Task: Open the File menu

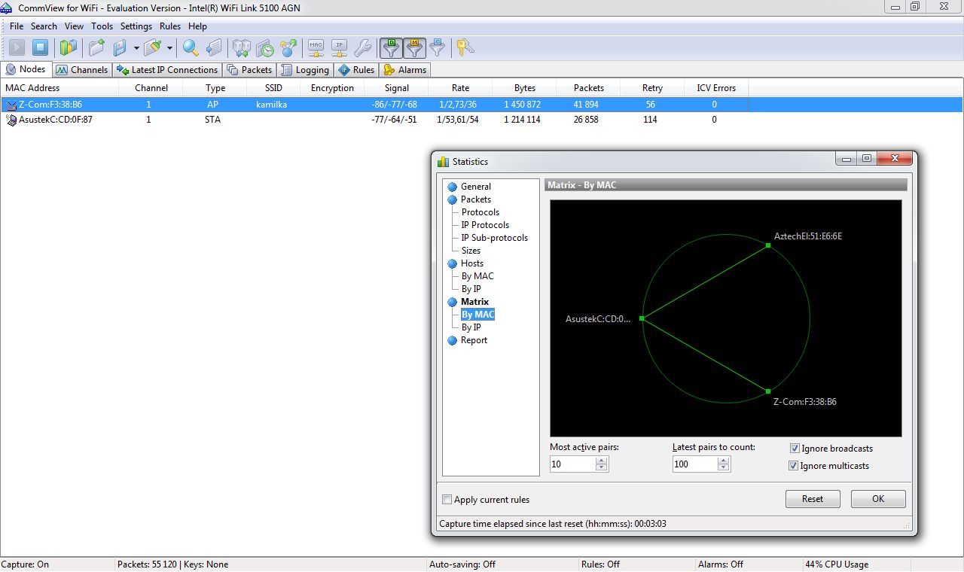Action: [x=17, y=26]
